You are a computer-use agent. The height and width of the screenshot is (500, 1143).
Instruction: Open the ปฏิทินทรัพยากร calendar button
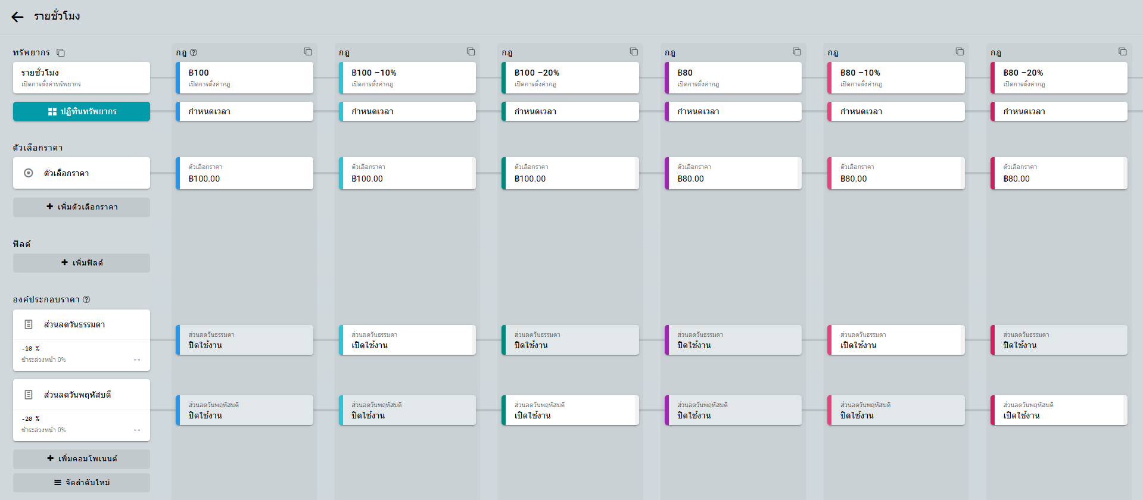[x=82, y=111]
